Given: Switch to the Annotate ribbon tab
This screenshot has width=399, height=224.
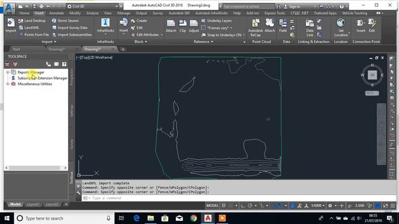Looking at the screenshot, I should click(x=57, y=13).
